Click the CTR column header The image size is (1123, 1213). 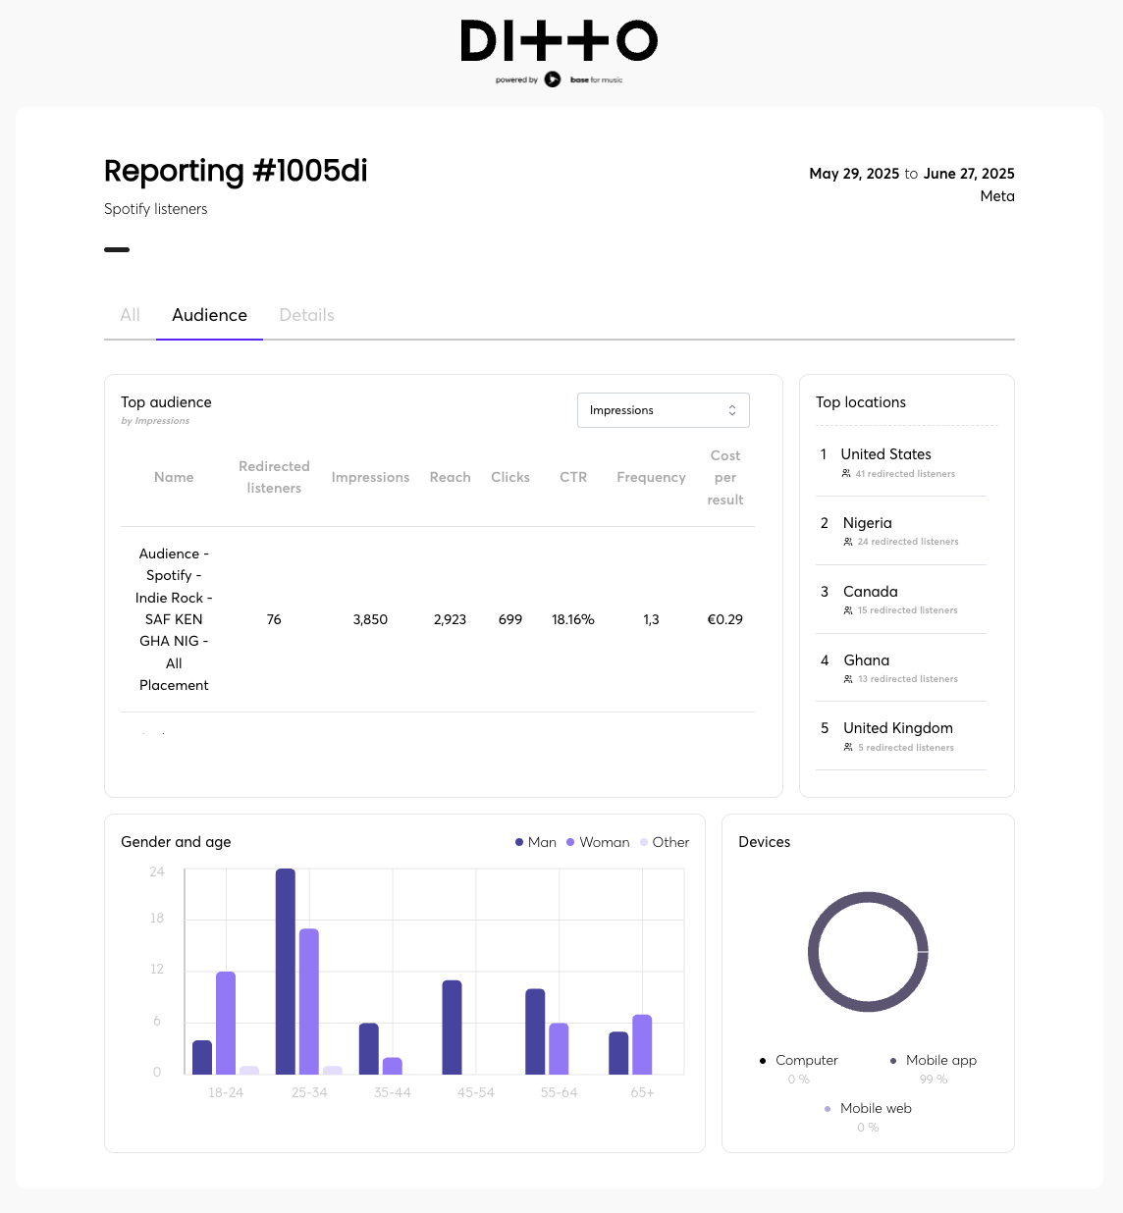click(x=573, y=477)
